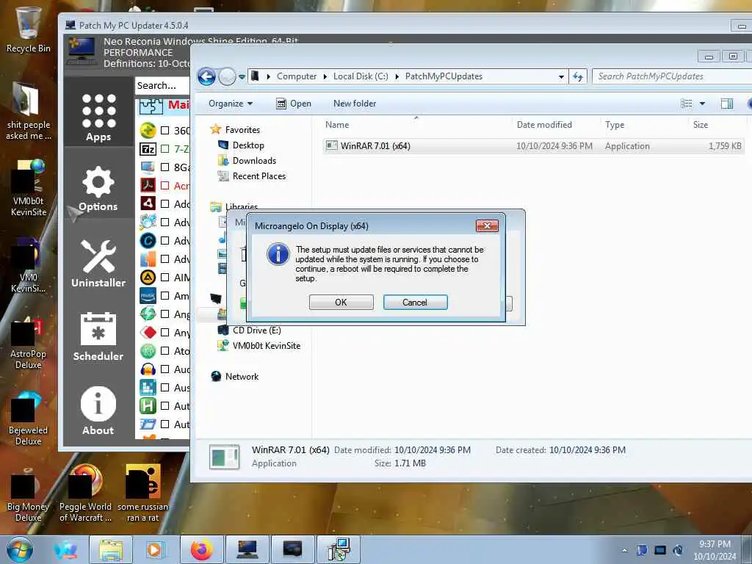Open the media player taskbar icon
The height and width of the screenshot is (564, 752).
[x=154, y=549]
